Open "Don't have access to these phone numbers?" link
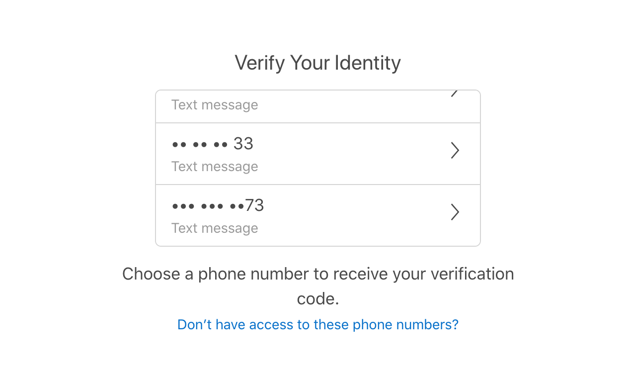 318,325
